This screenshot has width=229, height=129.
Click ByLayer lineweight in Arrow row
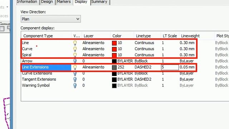pos(187,61)
